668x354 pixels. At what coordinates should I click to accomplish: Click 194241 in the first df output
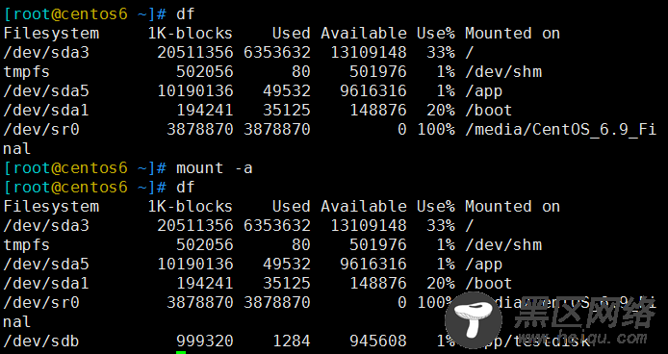coord(205,111)
